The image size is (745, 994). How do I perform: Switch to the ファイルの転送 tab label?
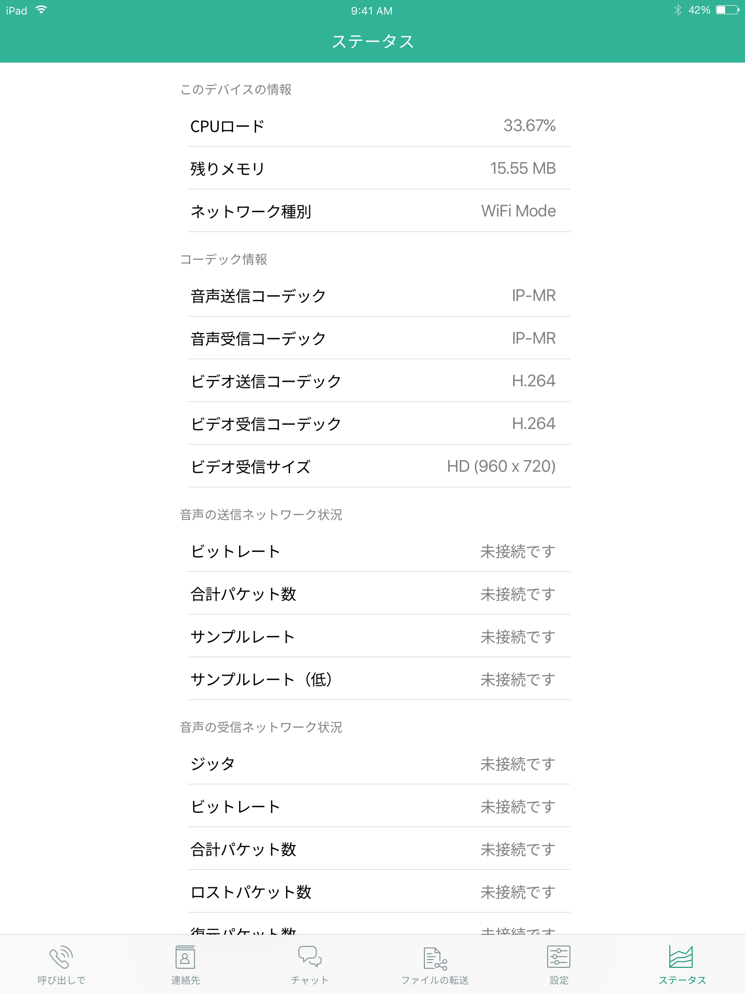[x=435, y=980]
